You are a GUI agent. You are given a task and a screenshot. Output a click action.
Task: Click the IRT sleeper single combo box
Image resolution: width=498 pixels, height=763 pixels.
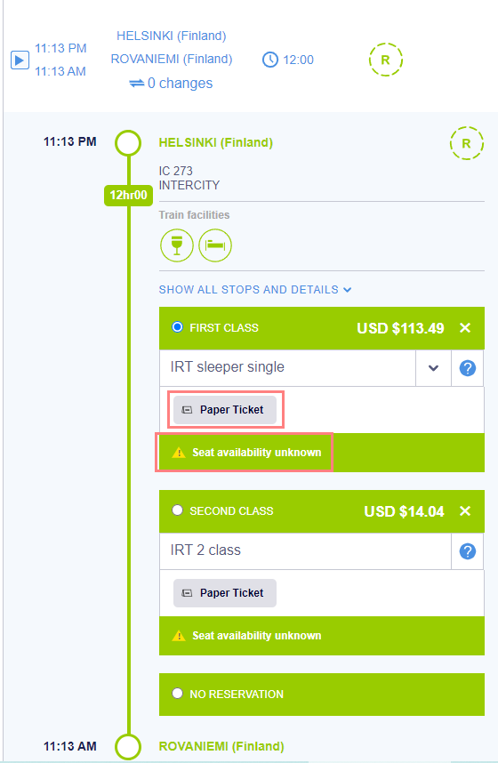pyautogui.click(x=288, y=368)
